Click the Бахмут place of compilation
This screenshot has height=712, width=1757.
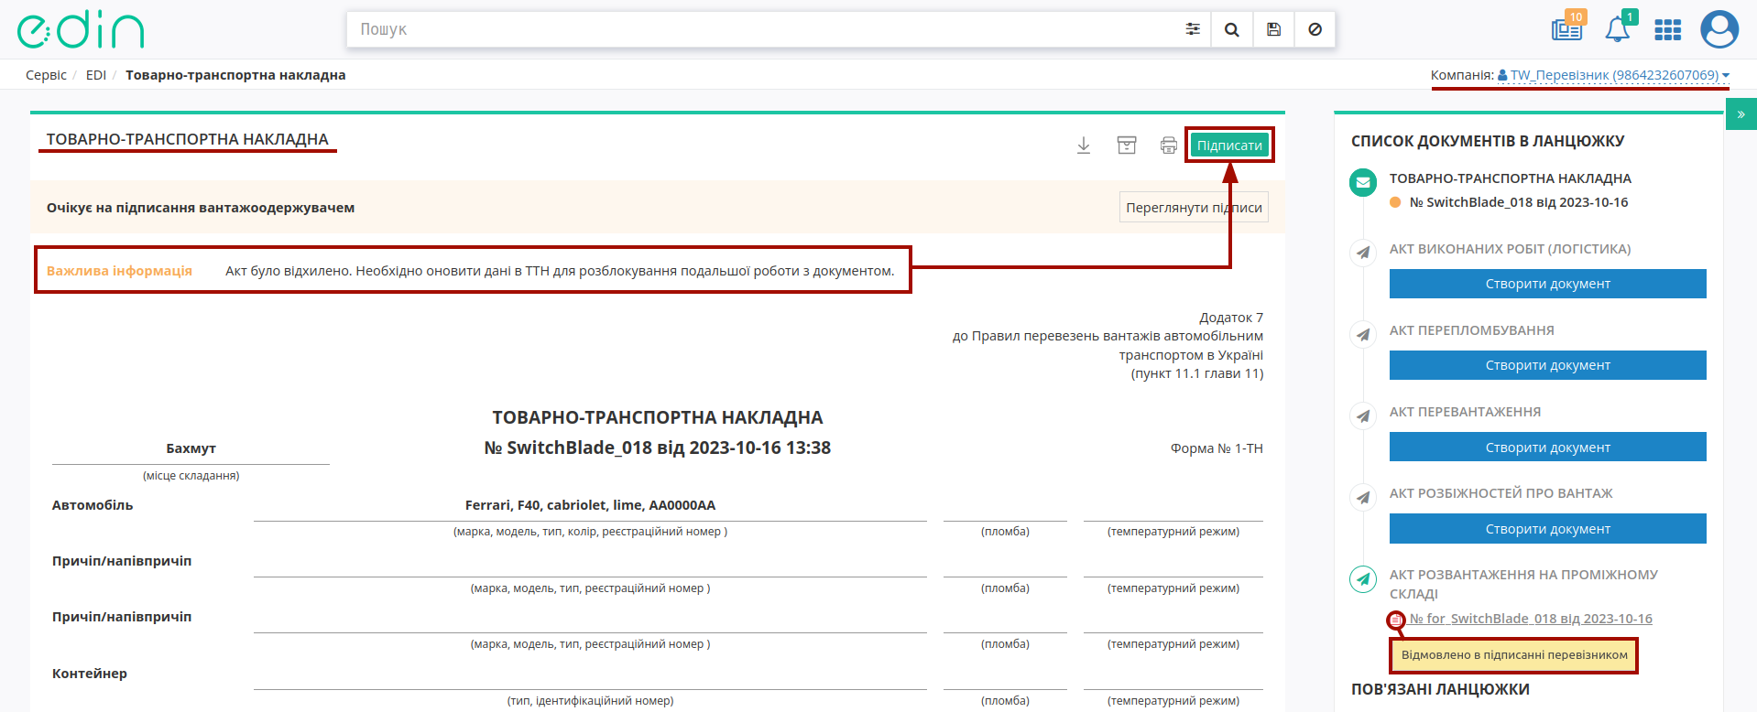(x=191, y=448)
